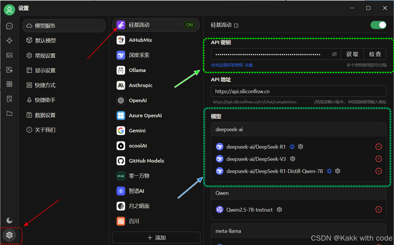Click Qwen2.5-7B-Instruct model name

coord(250,210)
